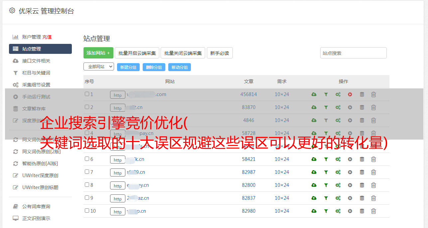The height and width of the screenshot is (228, 428).
Task: Open article count 456814 link
Action: click(249, 94)
